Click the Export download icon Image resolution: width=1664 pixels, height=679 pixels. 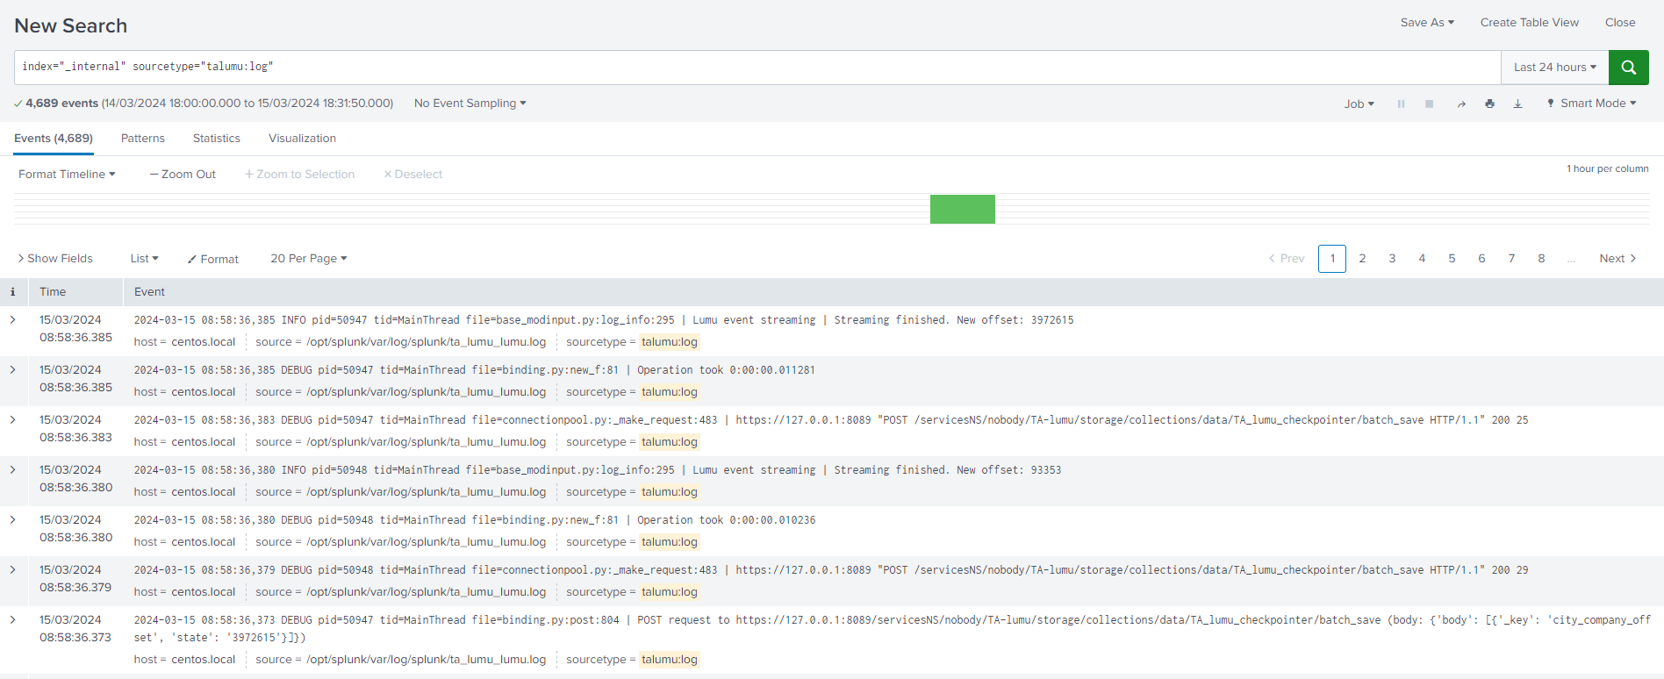click(1517, 104)
